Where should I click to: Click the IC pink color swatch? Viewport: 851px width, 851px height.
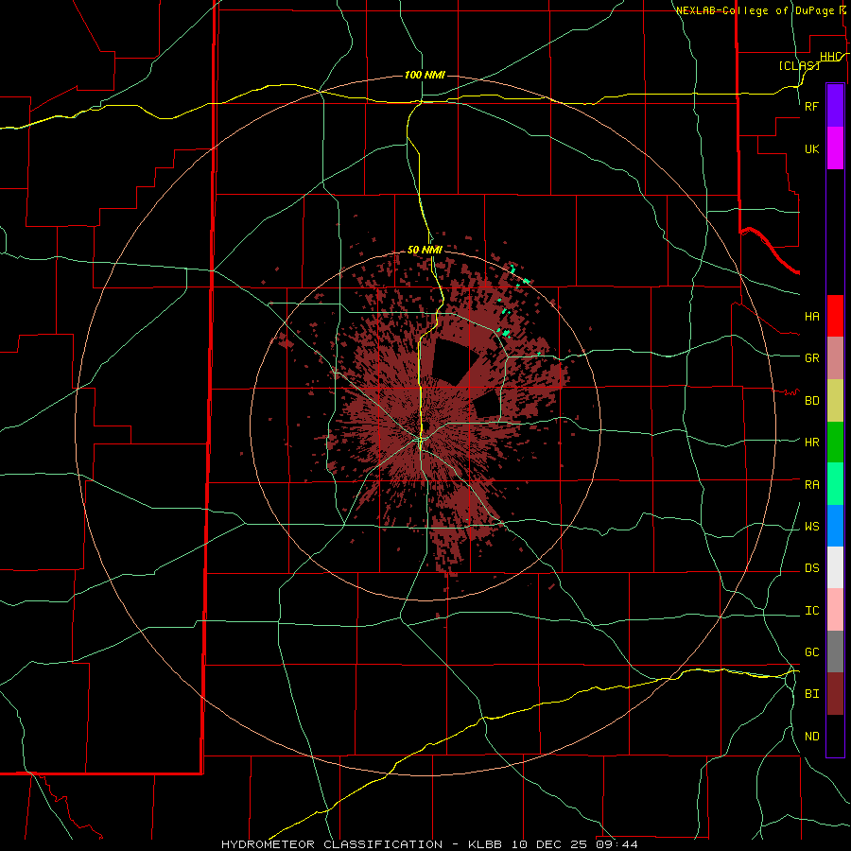[835, 610]
